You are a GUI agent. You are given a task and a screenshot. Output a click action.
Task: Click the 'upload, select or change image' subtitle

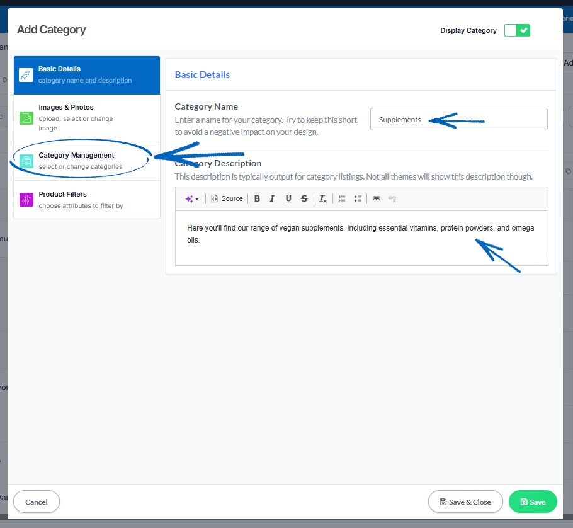tap(76, 123)
